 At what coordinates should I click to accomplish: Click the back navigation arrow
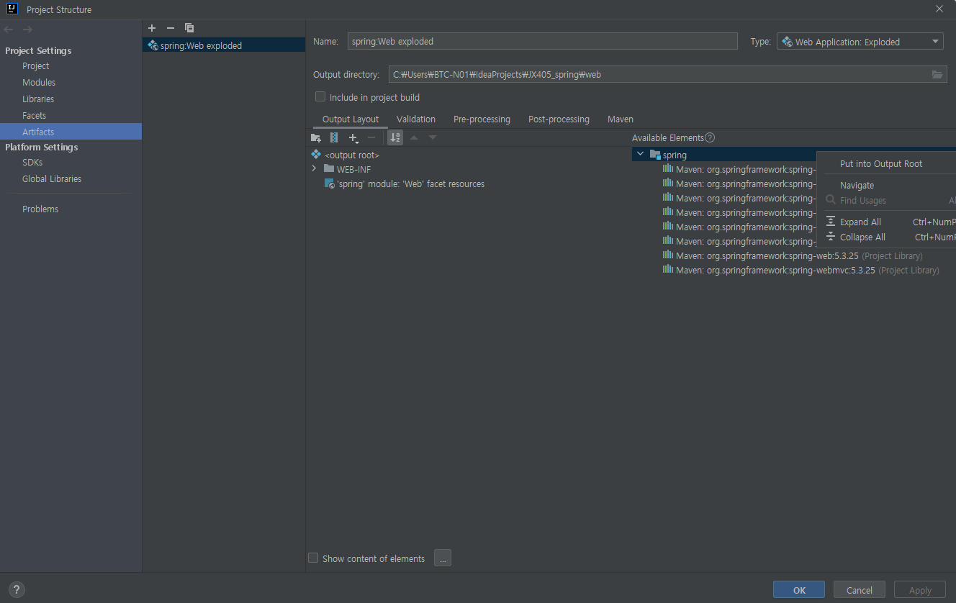click(x=9, y=30)
